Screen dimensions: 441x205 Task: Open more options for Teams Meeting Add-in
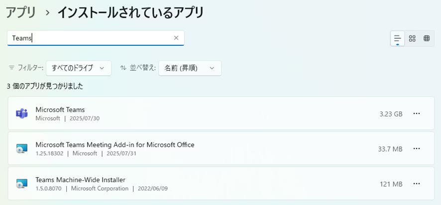point(417,148)
